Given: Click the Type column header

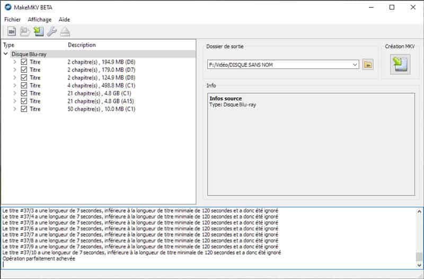Looking at the screenshot, I should (x=8, y=45).
